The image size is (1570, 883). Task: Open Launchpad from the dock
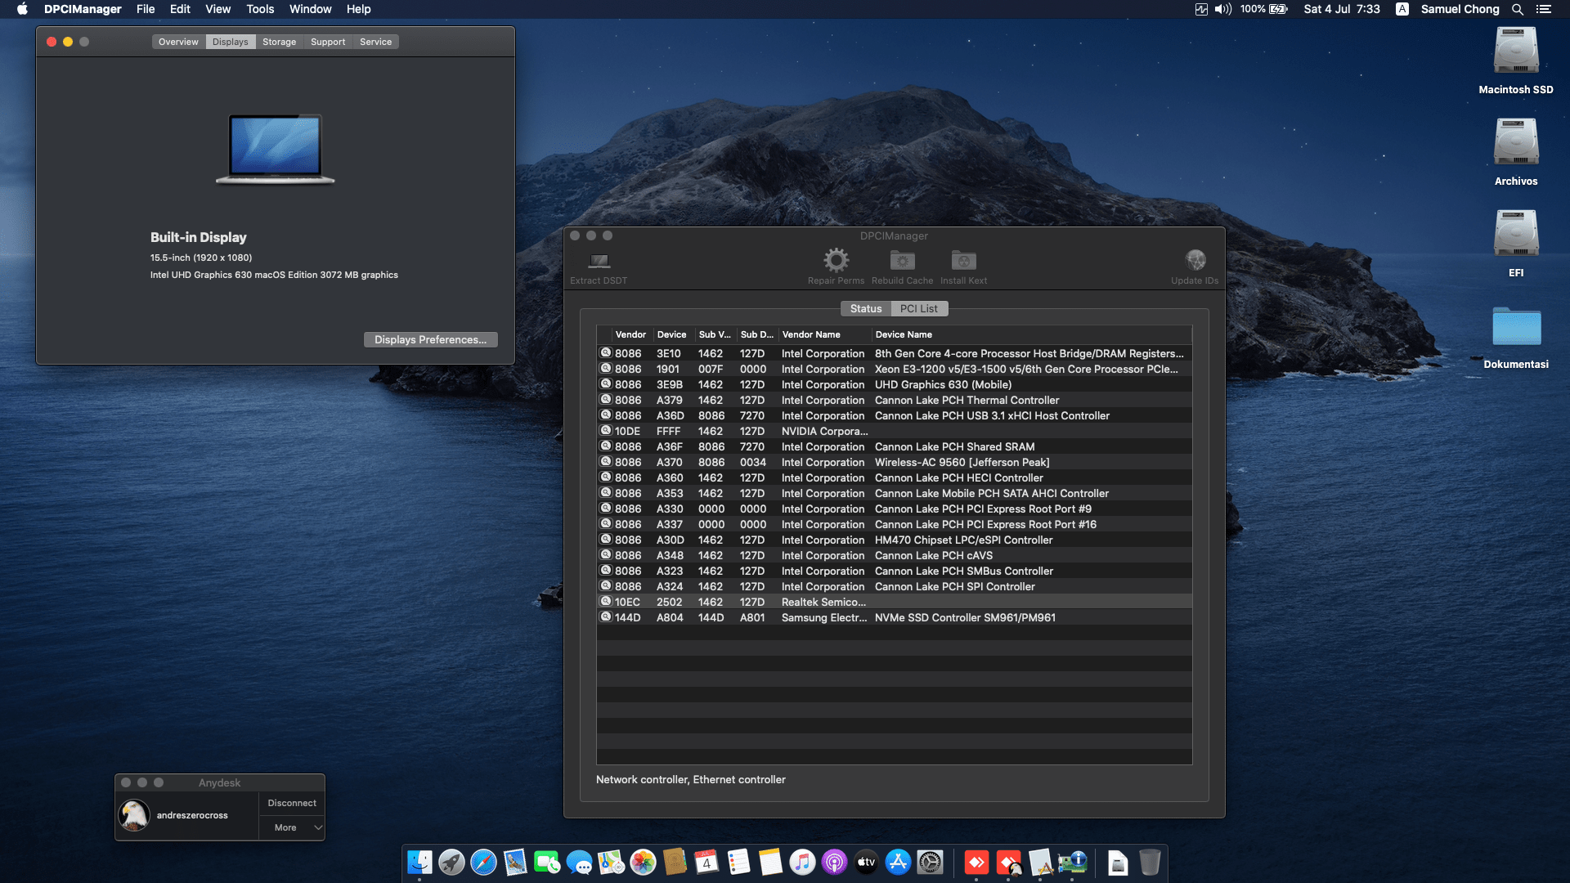[451, 862]
